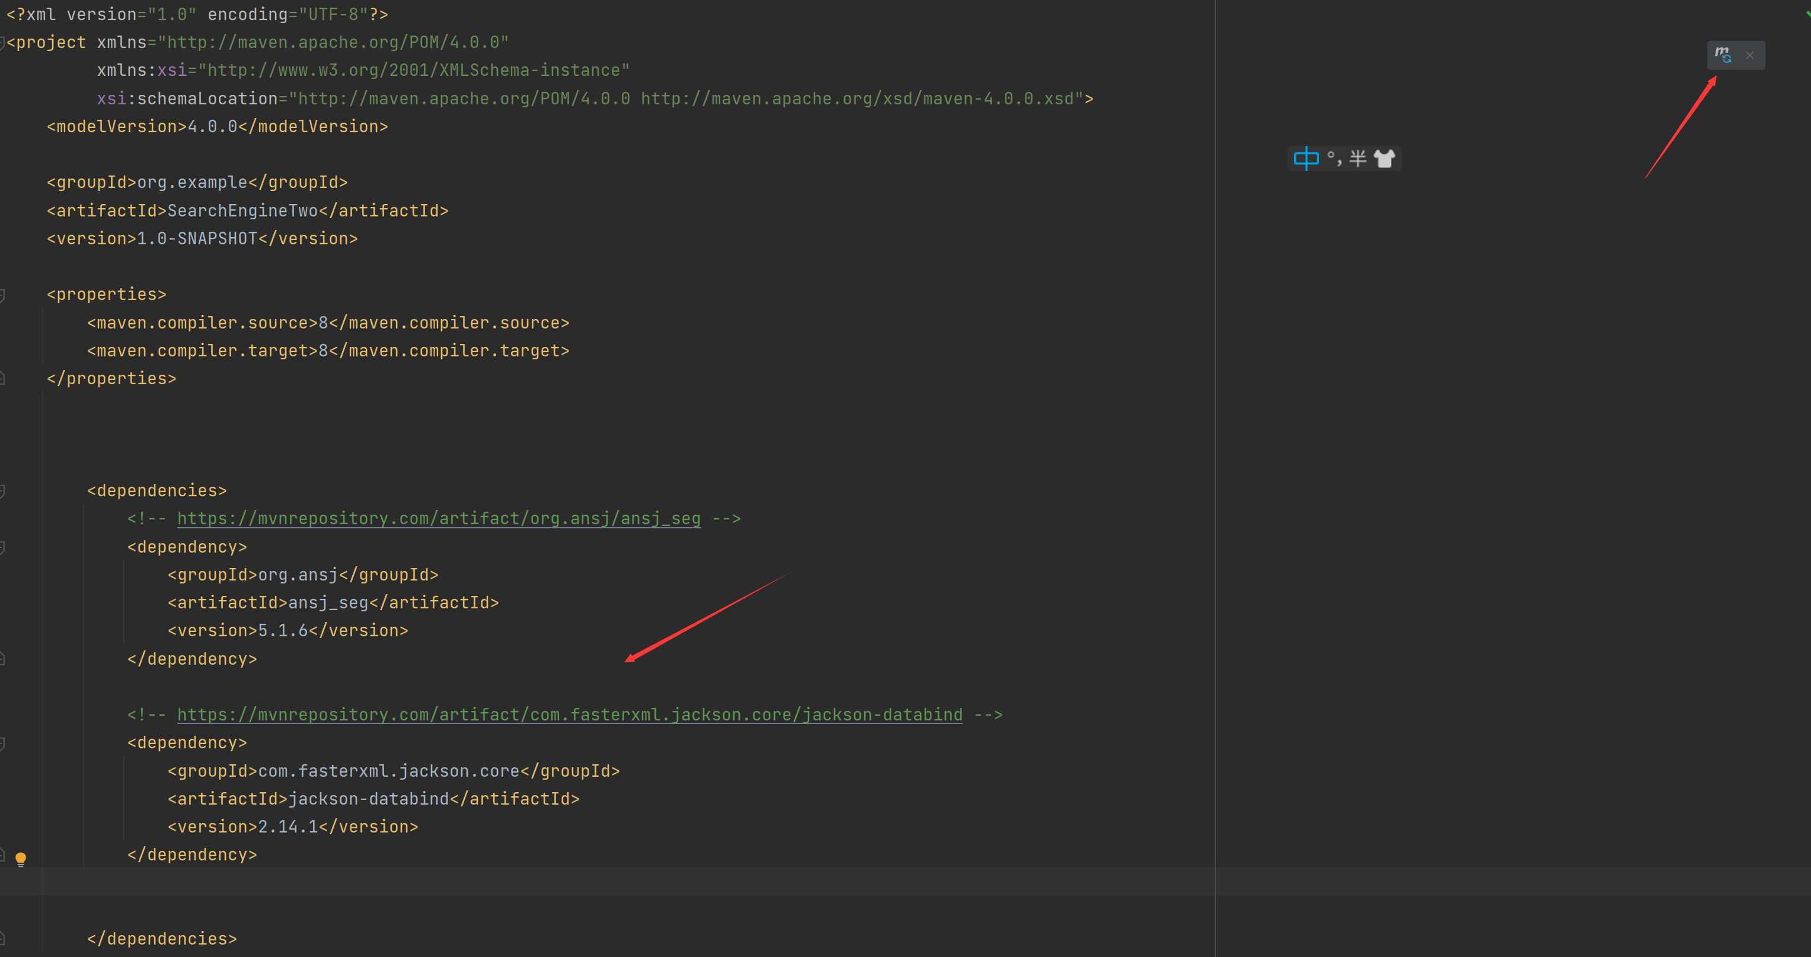Click the xmlns maven POM namespace value
1811x957 pixels.
(x=333, y=43)
